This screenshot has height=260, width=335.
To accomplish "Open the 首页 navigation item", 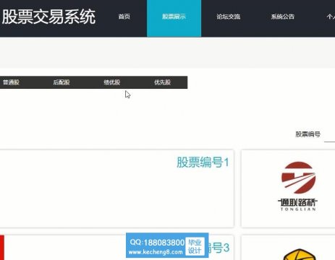I will [x=124, y=17].
